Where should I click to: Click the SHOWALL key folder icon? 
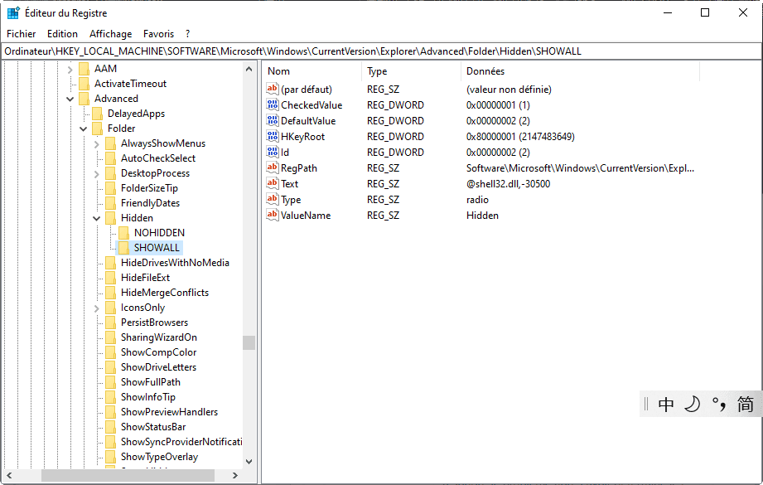click(123, 248)
